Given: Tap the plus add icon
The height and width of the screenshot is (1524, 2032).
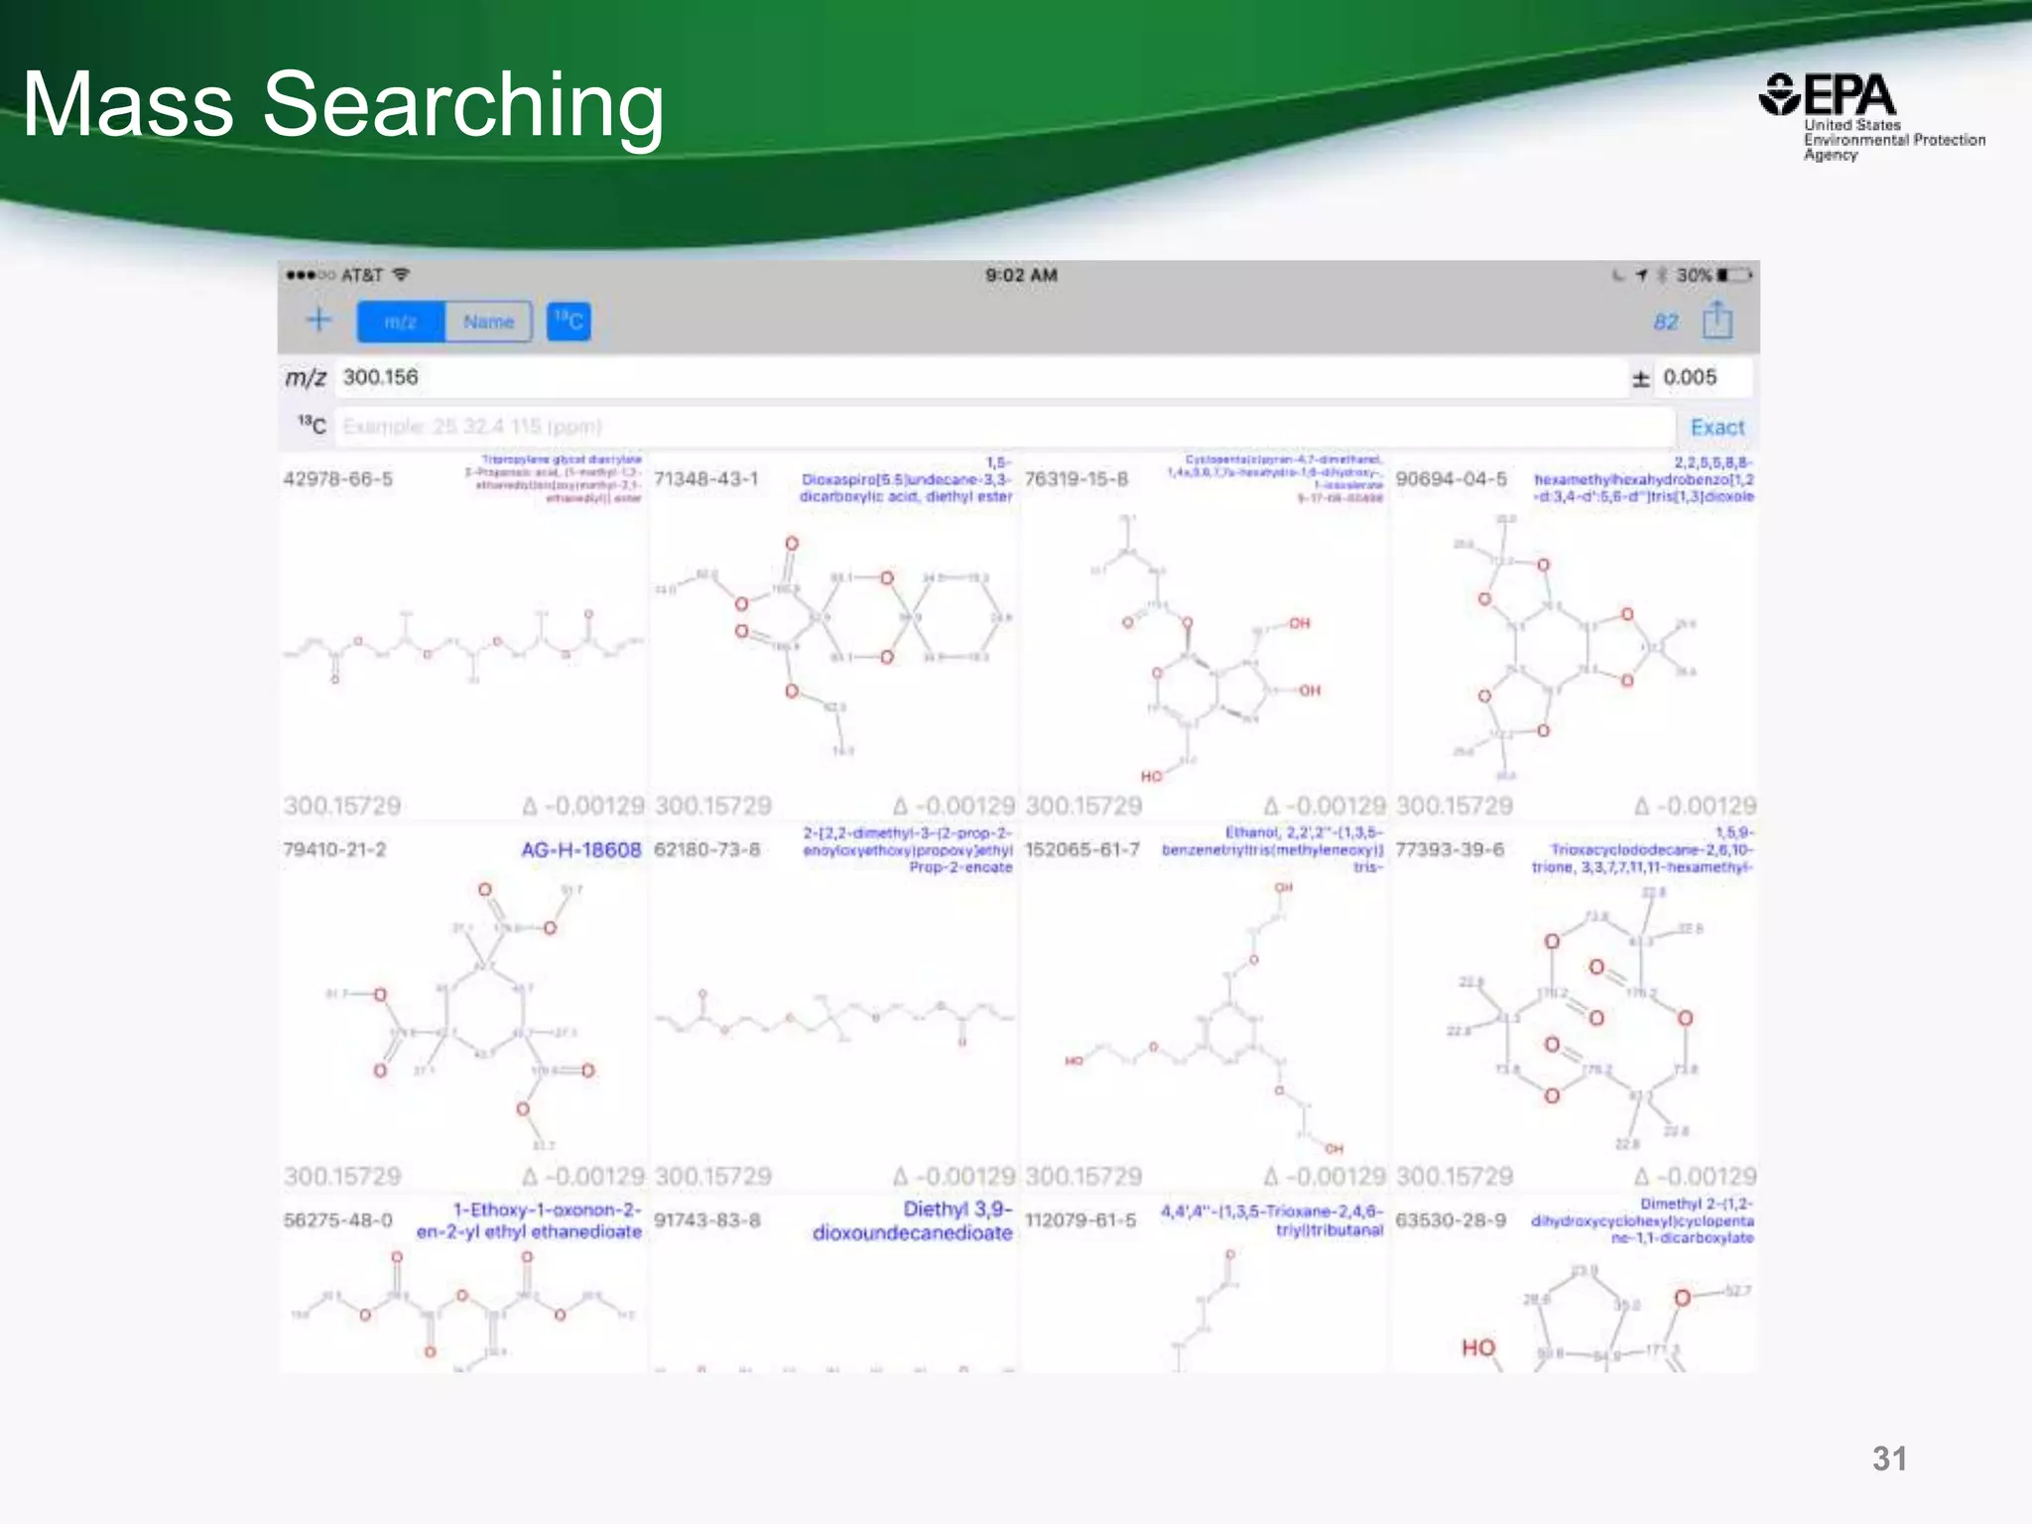Looking at the screenshot, I should 318,320.
